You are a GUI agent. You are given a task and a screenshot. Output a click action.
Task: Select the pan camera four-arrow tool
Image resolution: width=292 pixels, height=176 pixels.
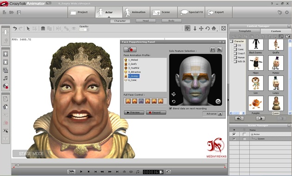201,28
